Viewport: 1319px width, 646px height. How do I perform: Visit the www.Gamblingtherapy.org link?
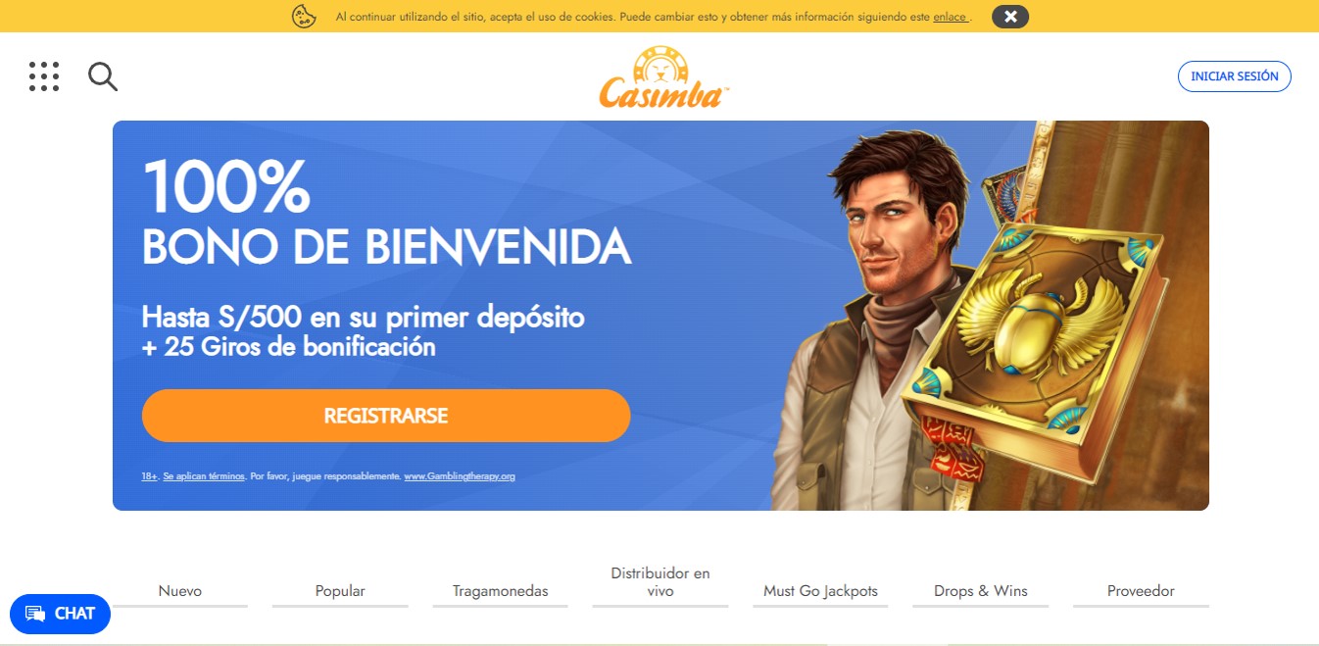[x=460, y=476]
